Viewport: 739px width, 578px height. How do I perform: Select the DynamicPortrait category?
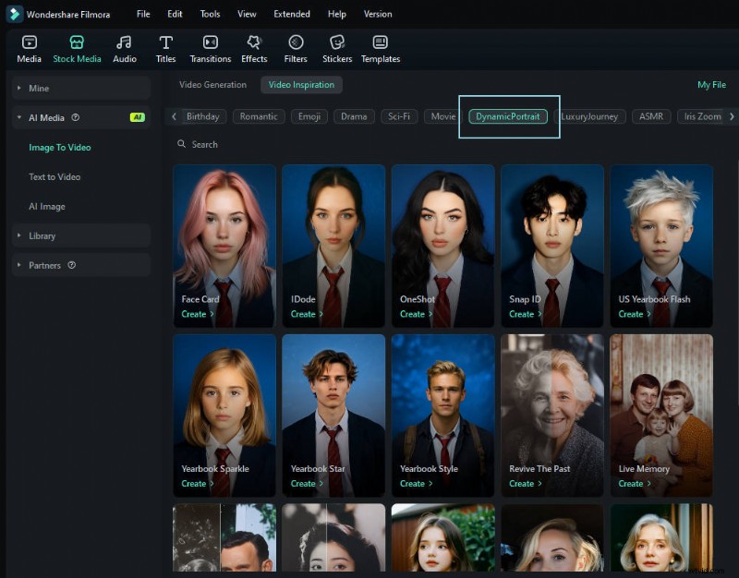tap(507, 116)
